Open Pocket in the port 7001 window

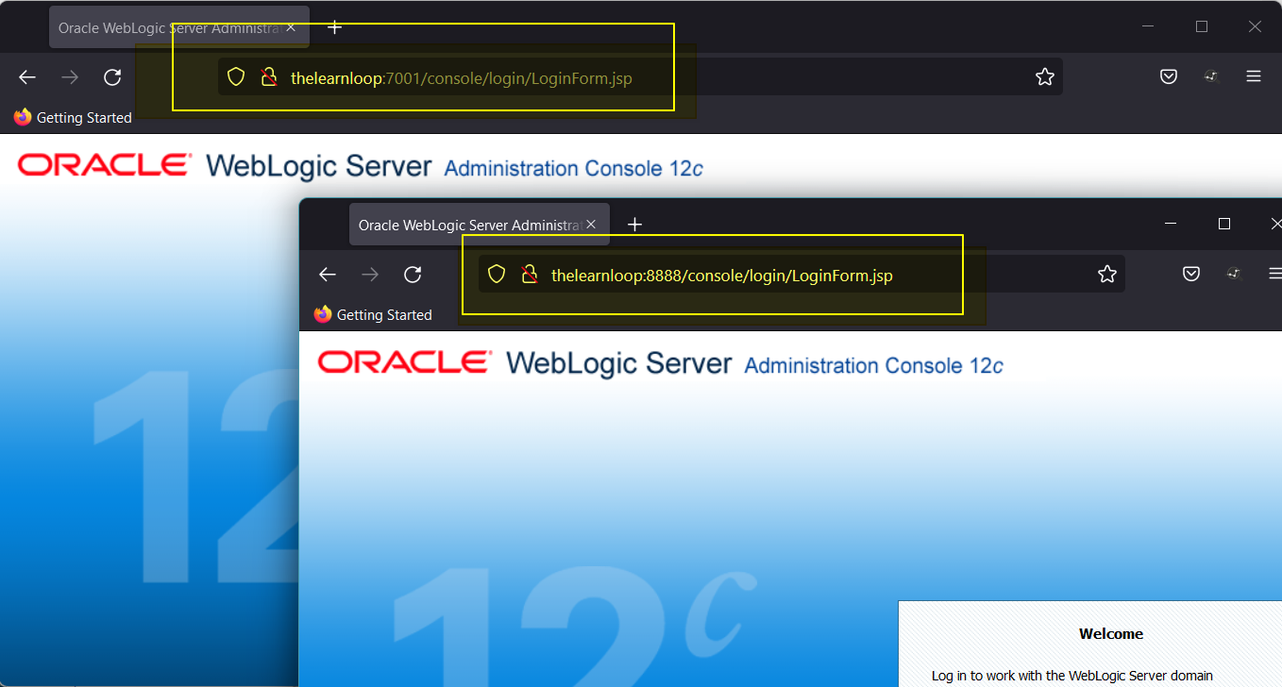1169,77
